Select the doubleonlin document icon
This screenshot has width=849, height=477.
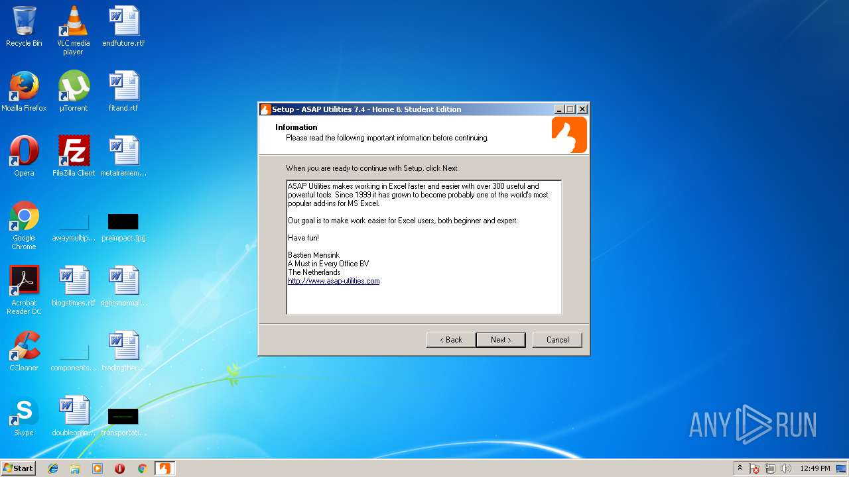(74, 416)
